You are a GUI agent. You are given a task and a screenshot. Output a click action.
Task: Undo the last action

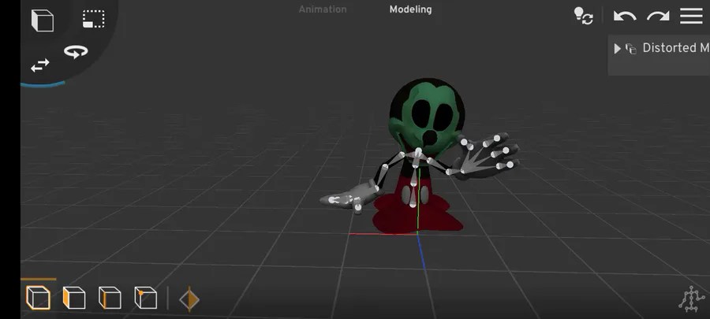[625, 17]
